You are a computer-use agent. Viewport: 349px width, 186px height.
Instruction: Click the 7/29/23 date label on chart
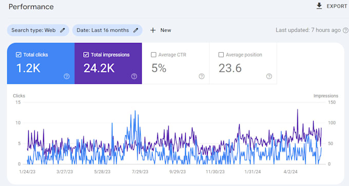pos(140,172)
